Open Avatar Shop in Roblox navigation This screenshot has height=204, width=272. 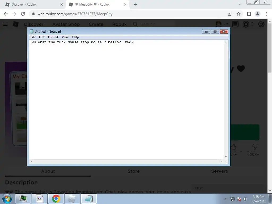[66, 24]
